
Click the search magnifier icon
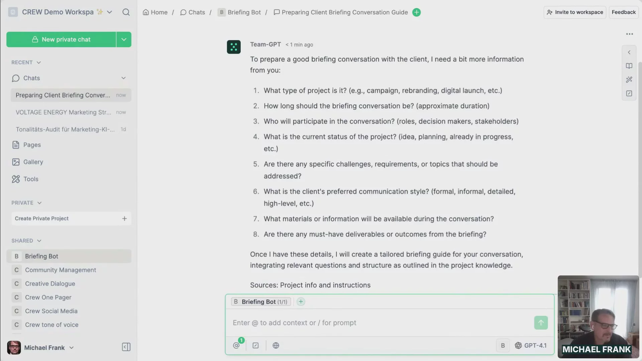tap(126, 12)
